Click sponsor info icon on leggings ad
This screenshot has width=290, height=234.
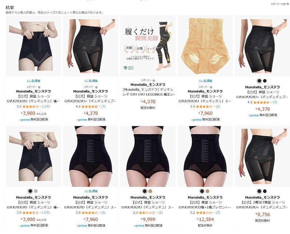[x=154, y=81]
